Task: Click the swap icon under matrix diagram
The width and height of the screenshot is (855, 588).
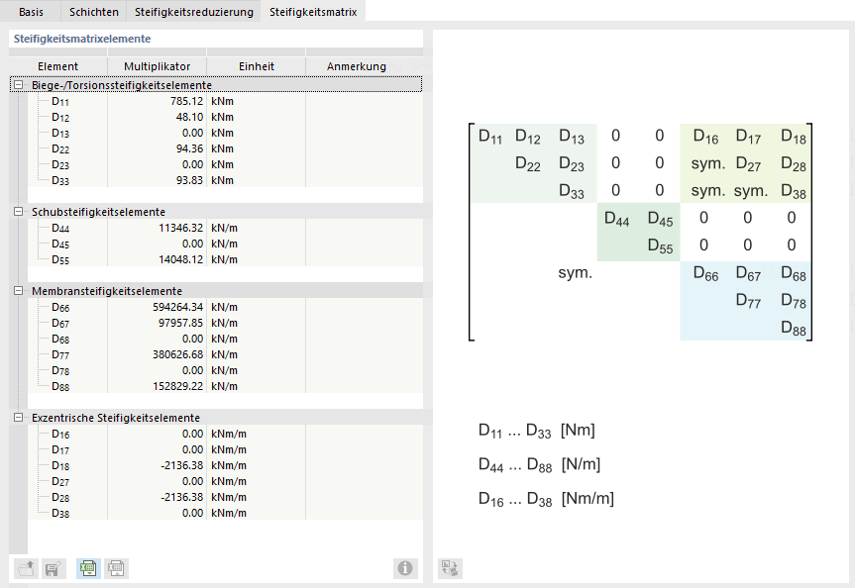Action: click(x=451, y=568)
